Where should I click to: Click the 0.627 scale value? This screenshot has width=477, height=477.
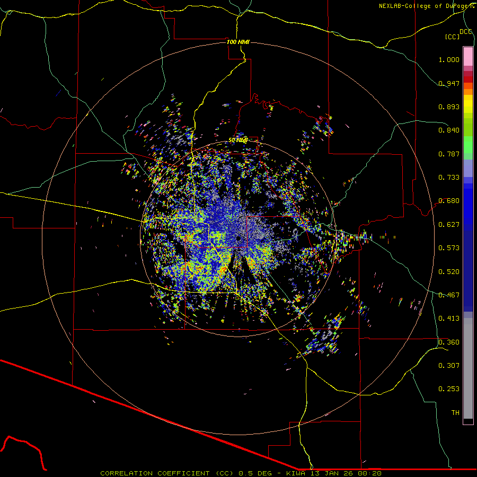tap(449, 224)
